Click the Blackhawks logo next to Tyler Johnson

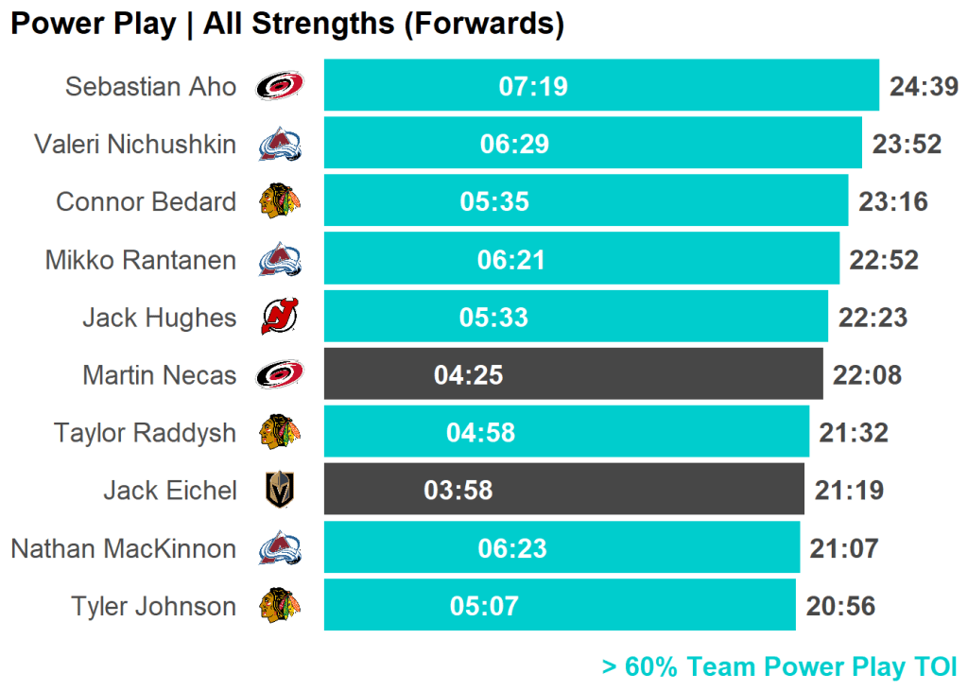pos(280,606)
